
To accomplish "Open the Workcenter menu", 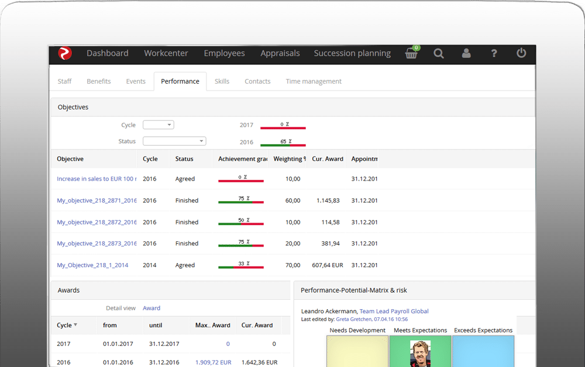I will pos(166,53).
